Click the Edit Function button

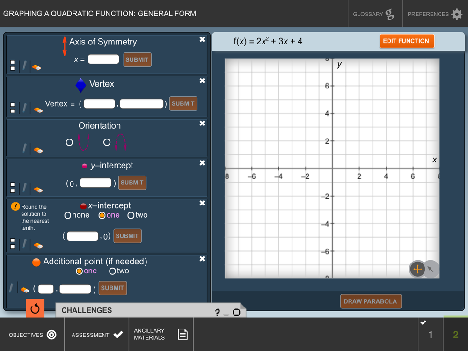click(406, 41)
